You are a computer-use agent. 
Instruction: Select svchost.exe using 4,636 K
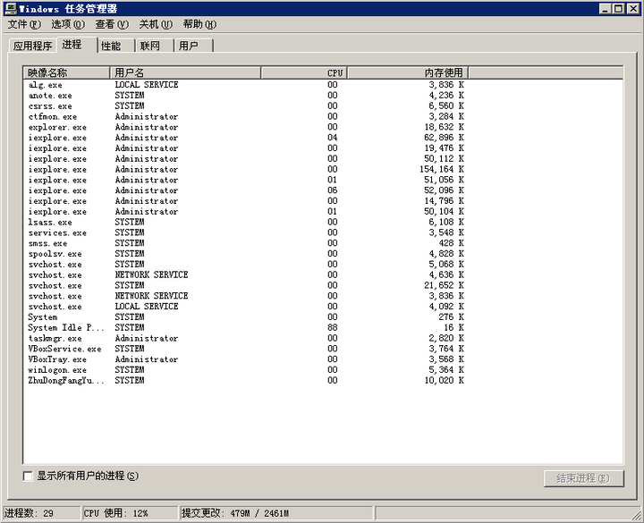(246, 275)
